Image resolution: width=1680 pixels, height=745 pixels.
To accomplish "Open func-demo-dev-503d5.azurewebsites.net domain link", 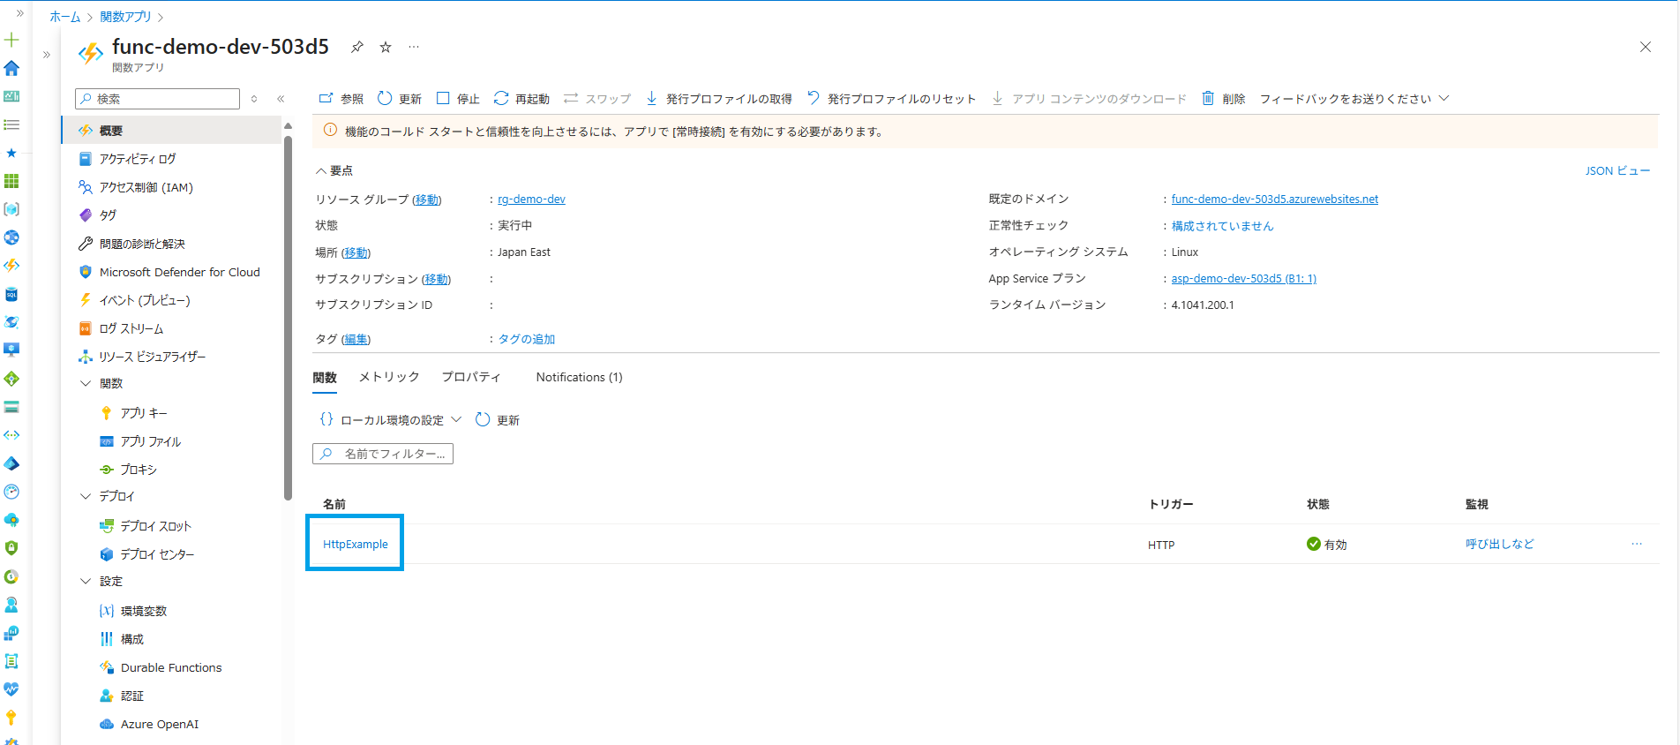I will pos(1274,199).
